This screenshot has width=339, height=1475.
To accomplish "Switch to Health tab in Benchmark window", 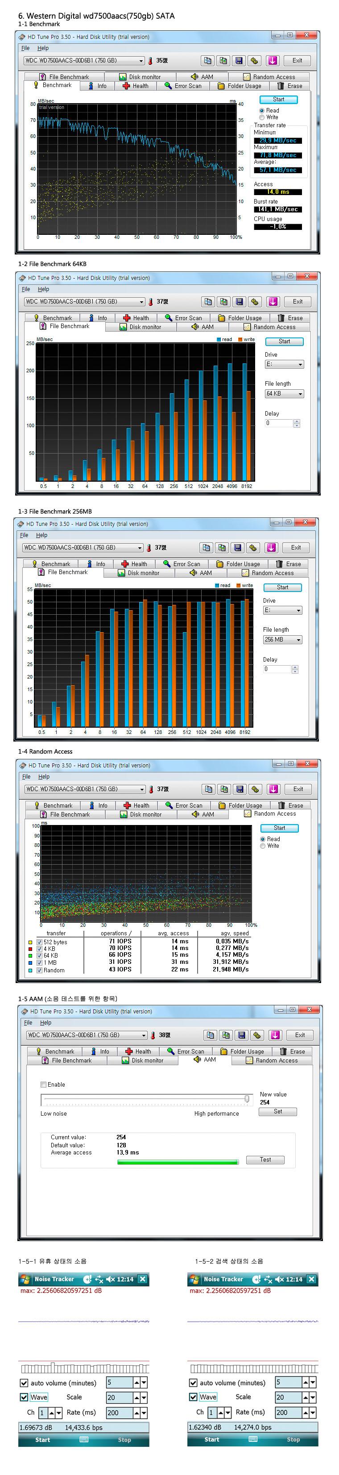I will [x=136, y=86].
